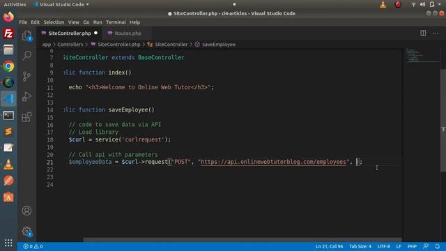
Task: Open the Edit menu
Action: click(x=36, y=22)
